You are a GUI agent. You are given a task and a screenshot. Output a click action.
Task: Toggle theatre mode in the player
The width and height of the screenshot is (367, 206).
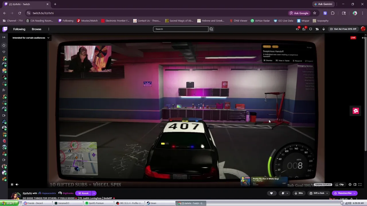(355, 185)
